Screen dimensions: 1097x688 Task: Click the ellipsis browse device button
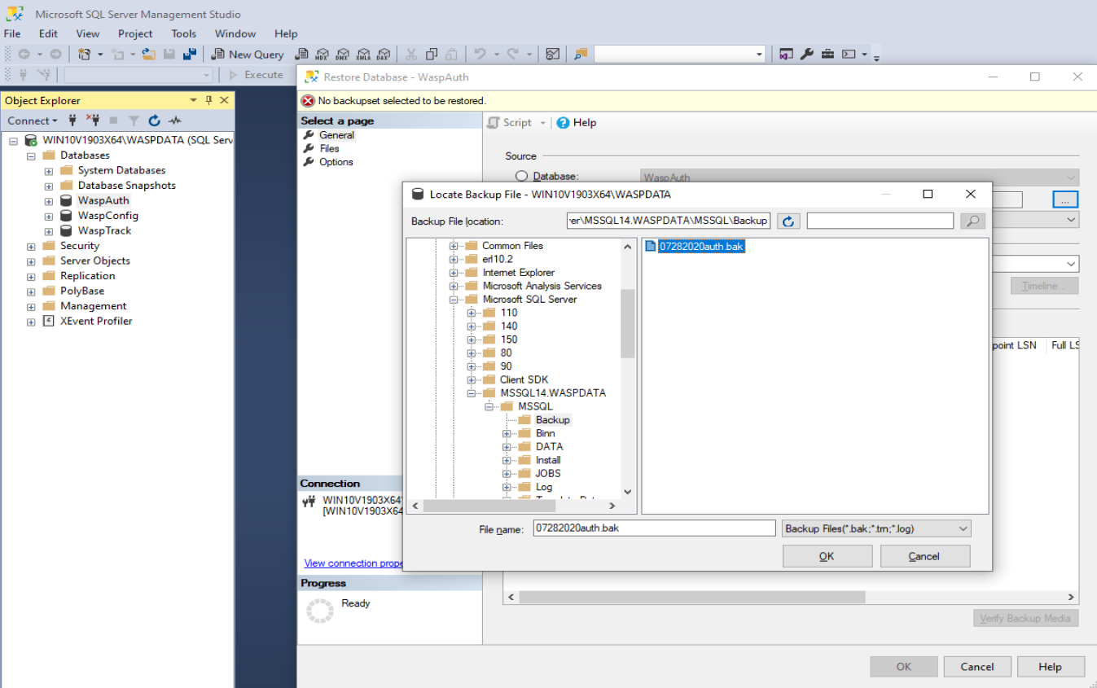pos(1065,199)
